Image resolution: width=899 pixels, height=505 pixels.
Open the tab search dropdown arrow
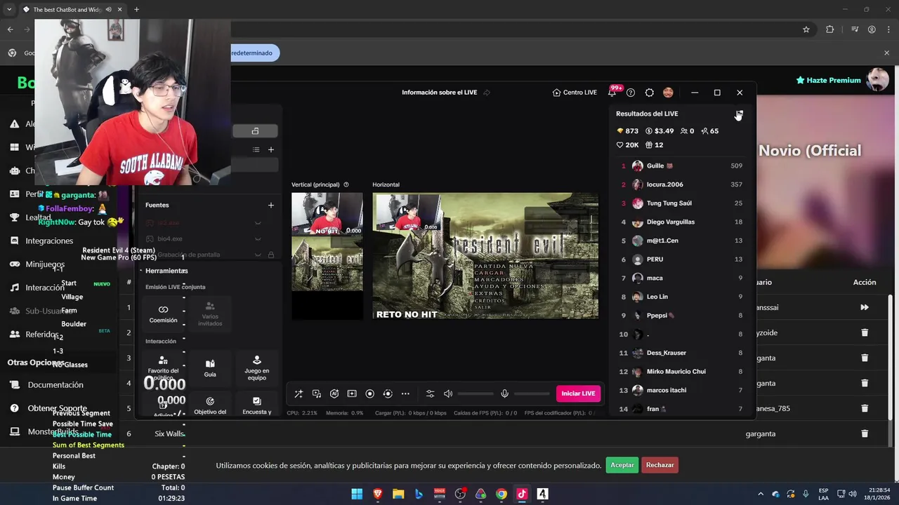(9, 10)
